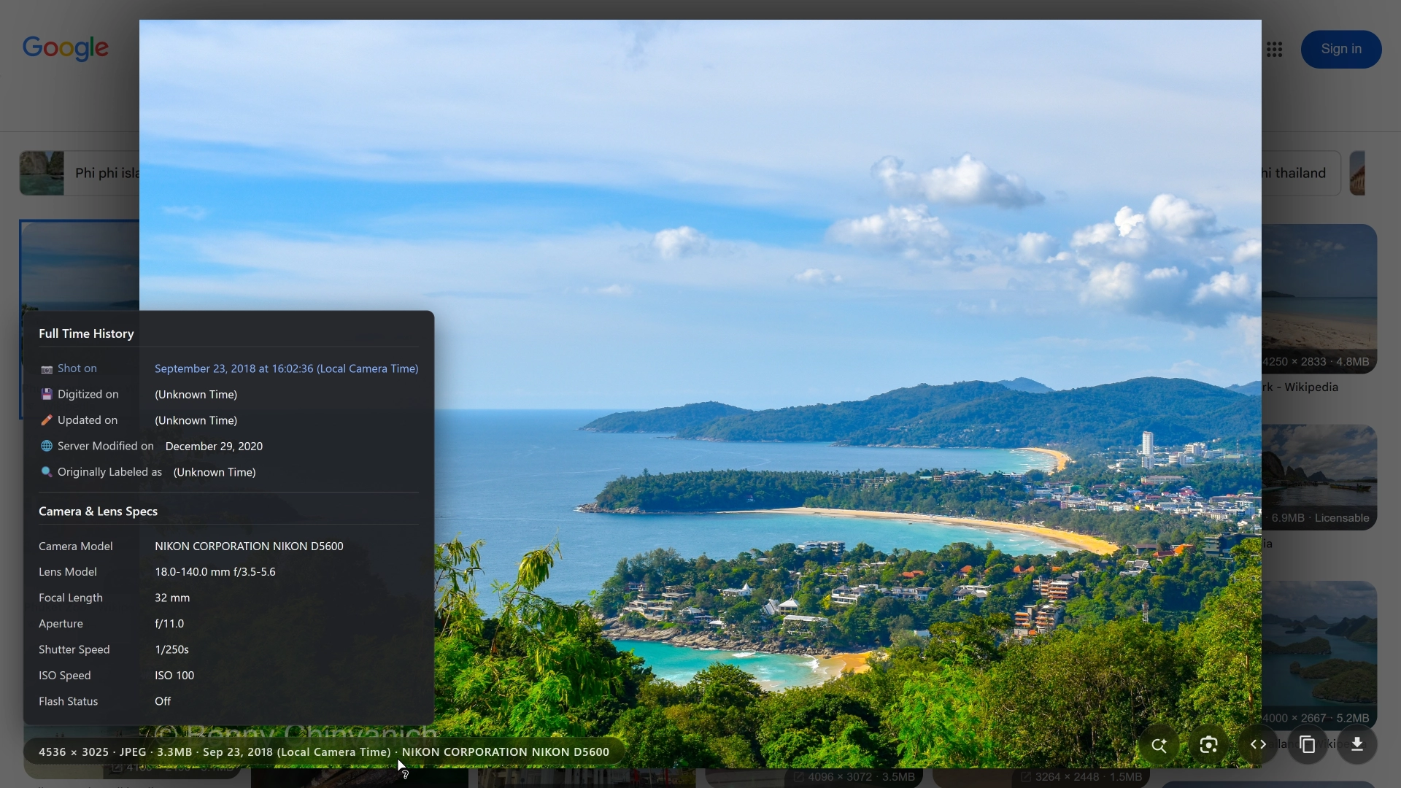
Task: Click the NIKON D5600 camera model value
Action: pyautogui.click(x=249, y=546)
